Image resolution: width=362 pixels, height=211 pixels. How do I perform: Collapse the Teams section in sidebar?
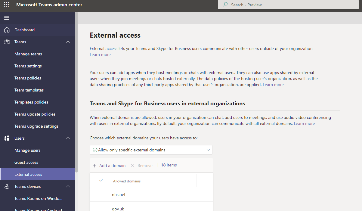pyautogui.click(x=68, y=42)
